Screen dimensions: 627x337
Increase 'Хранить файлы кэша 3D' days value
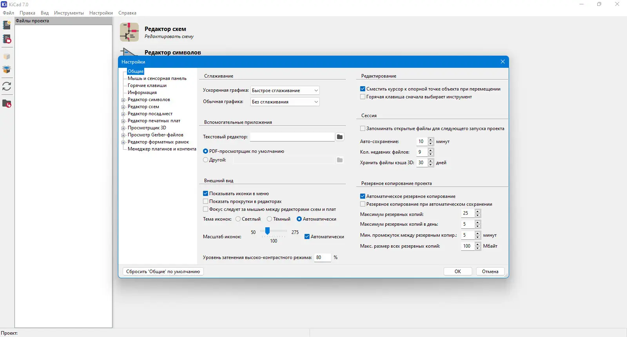point(431,161)
